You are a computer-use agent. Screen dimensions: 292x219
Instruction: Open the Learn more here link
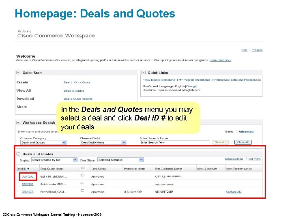pos(220,60)
